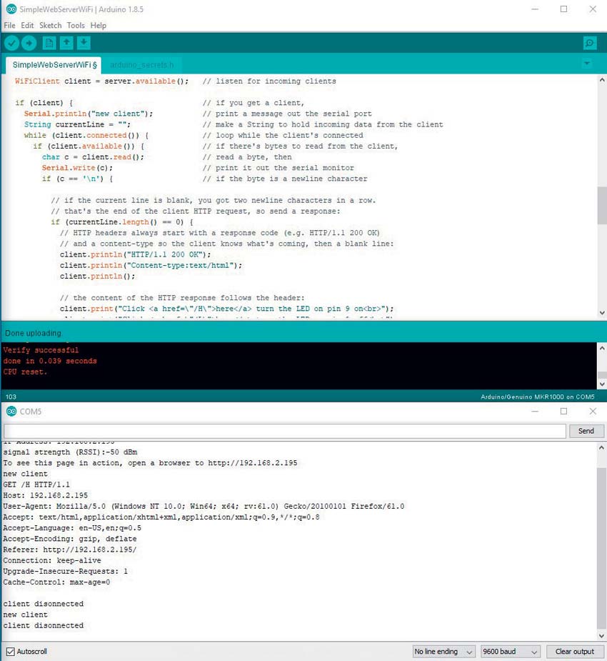607x661 pixels.
Task: Click the serial monitor scrollbar thumb
Action: click(x=601, y=547)
